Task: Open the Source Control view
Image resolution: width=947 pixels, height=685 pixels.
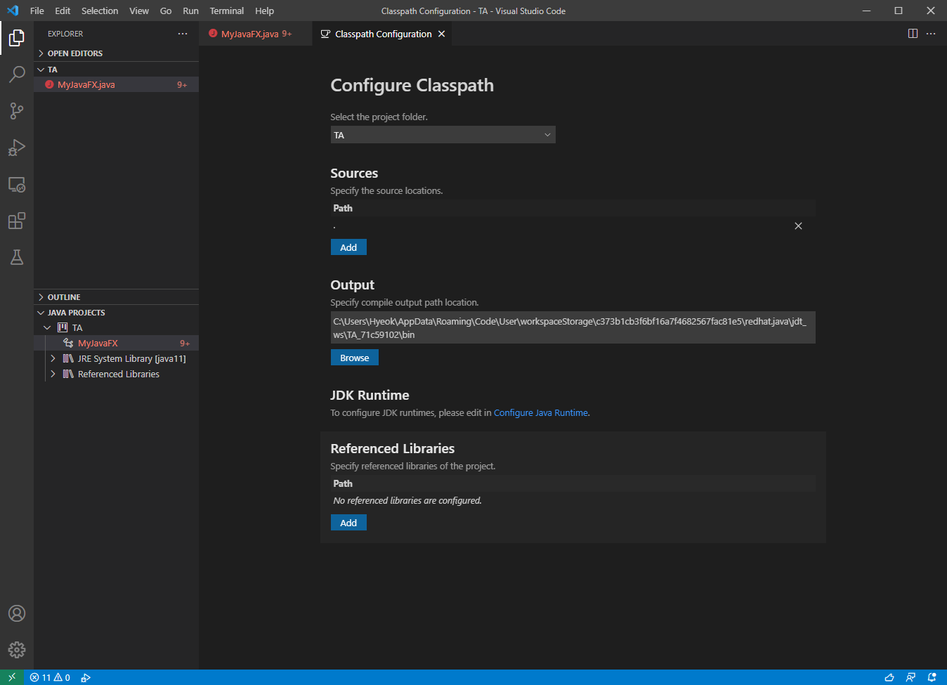Action: 17,110
